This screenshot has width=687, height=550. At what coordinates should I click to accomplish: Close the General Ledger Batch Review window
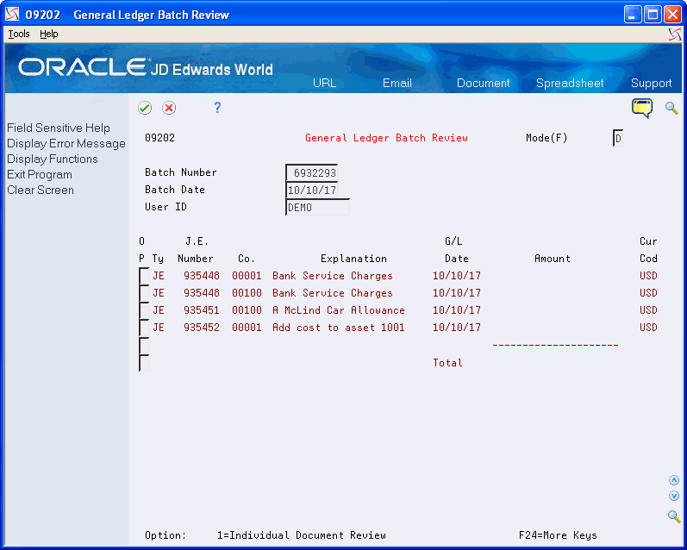pyautogui.click(x=672, y=15)
